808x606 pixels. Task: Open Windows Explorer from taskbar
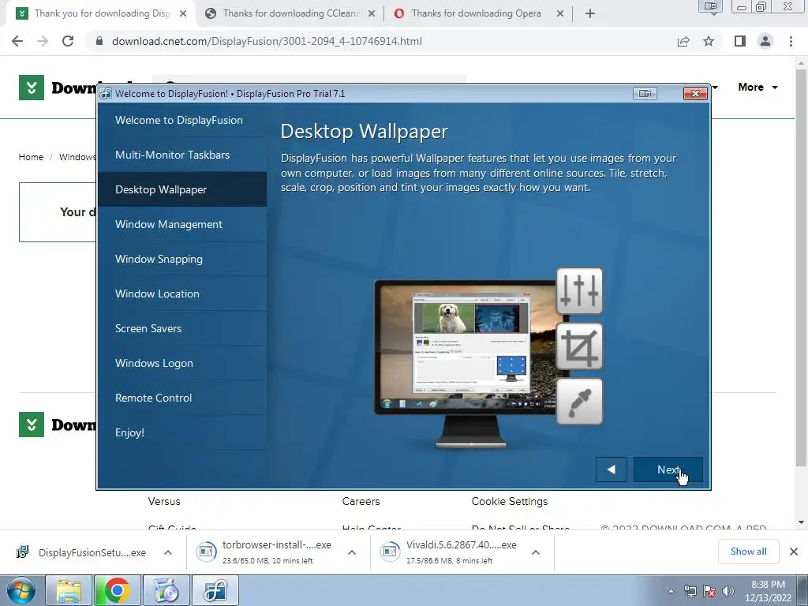click(x=69, y=590)
